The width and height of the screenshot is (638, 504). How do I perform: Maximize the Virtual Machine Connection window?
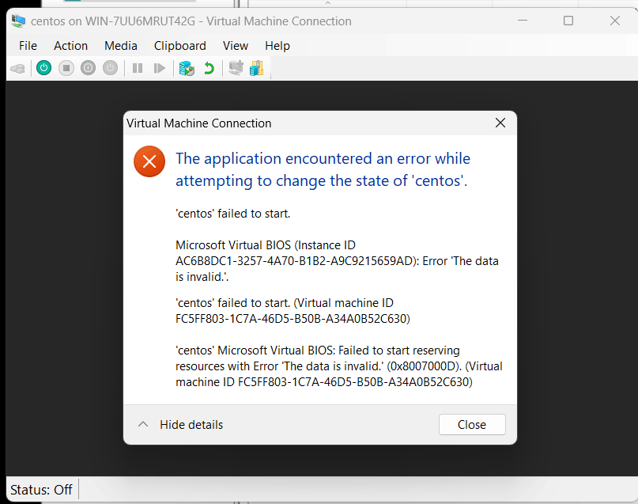tap(568, 21)
